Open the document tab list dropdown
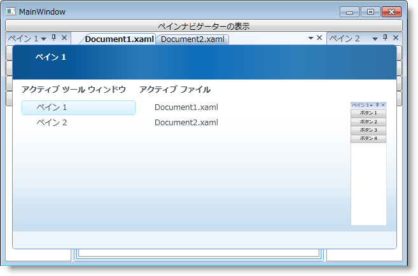 click(310, 38)
